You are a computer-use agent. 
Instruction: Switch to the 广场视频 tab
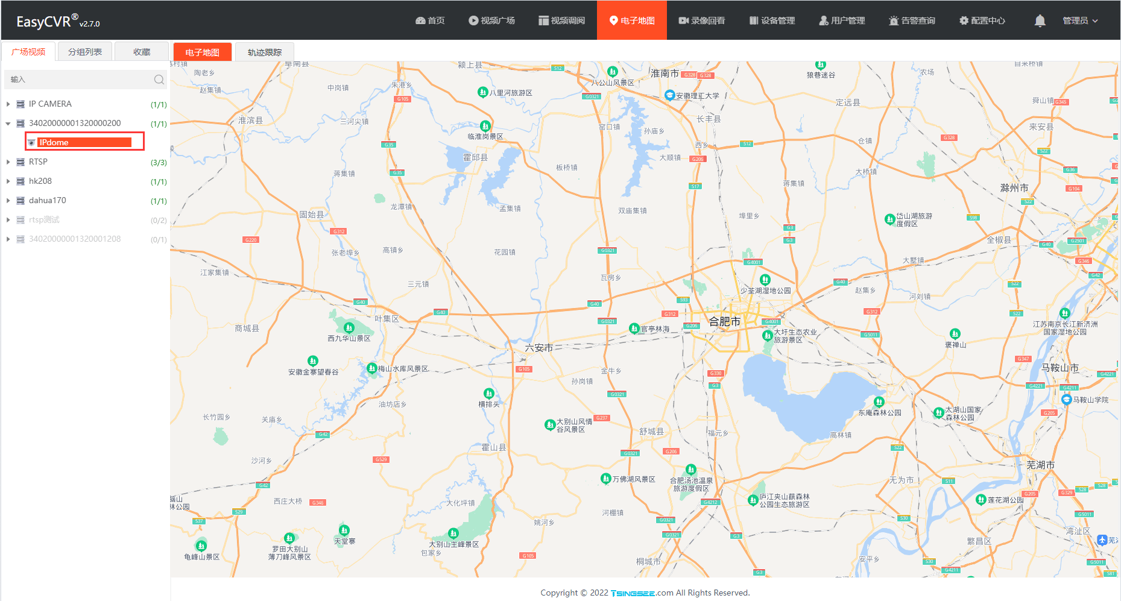pos(28,52)
